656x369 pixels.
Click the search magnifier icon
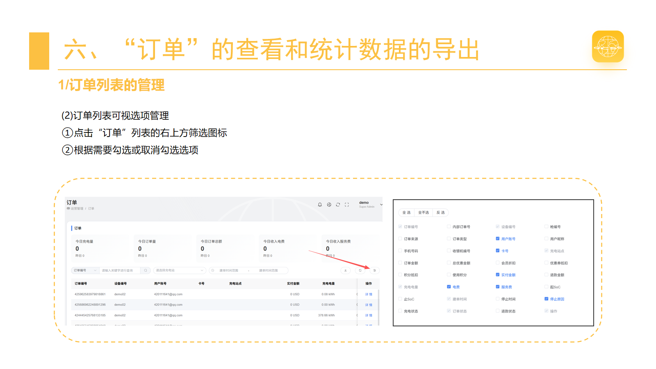146,271
